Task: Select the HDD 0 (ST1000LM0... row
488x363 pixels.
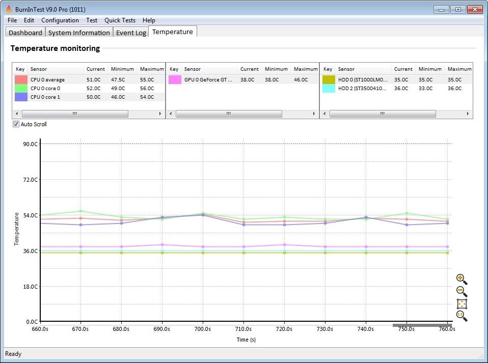Action: (x=396, y=79)
